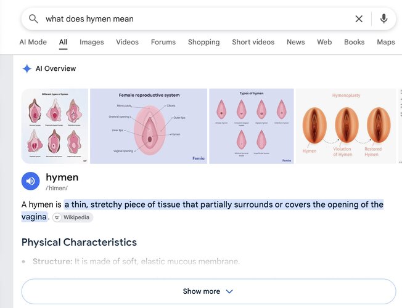Go to the Shopping tab

[x=204, y=42]
